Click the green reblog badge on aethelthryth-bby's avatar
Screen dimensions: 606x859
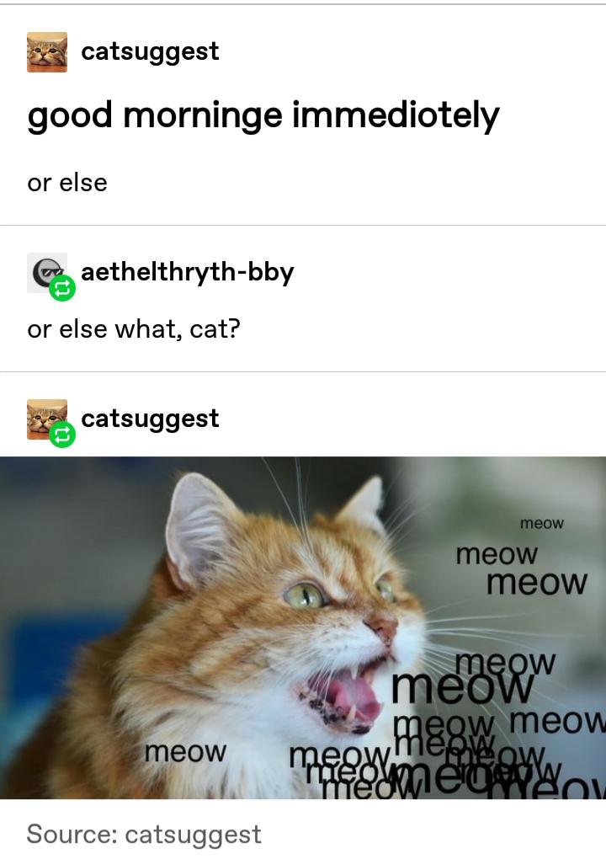tap(62, 288)
